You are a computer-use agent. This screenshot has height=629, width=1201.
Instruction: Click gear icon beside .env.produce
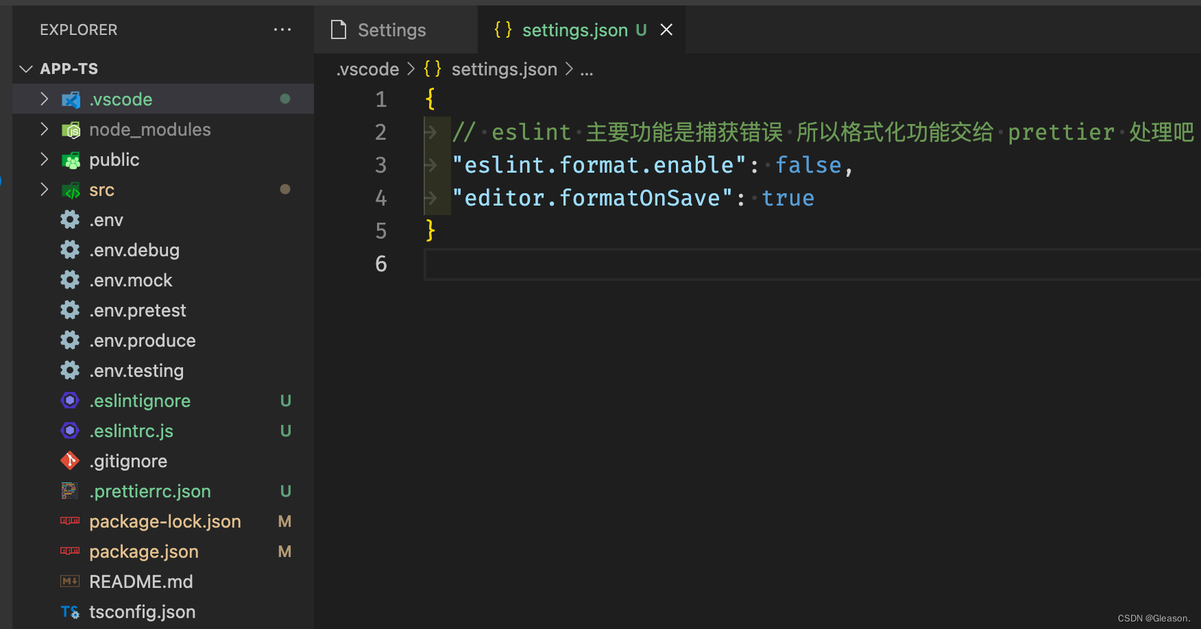coord(70,341)
